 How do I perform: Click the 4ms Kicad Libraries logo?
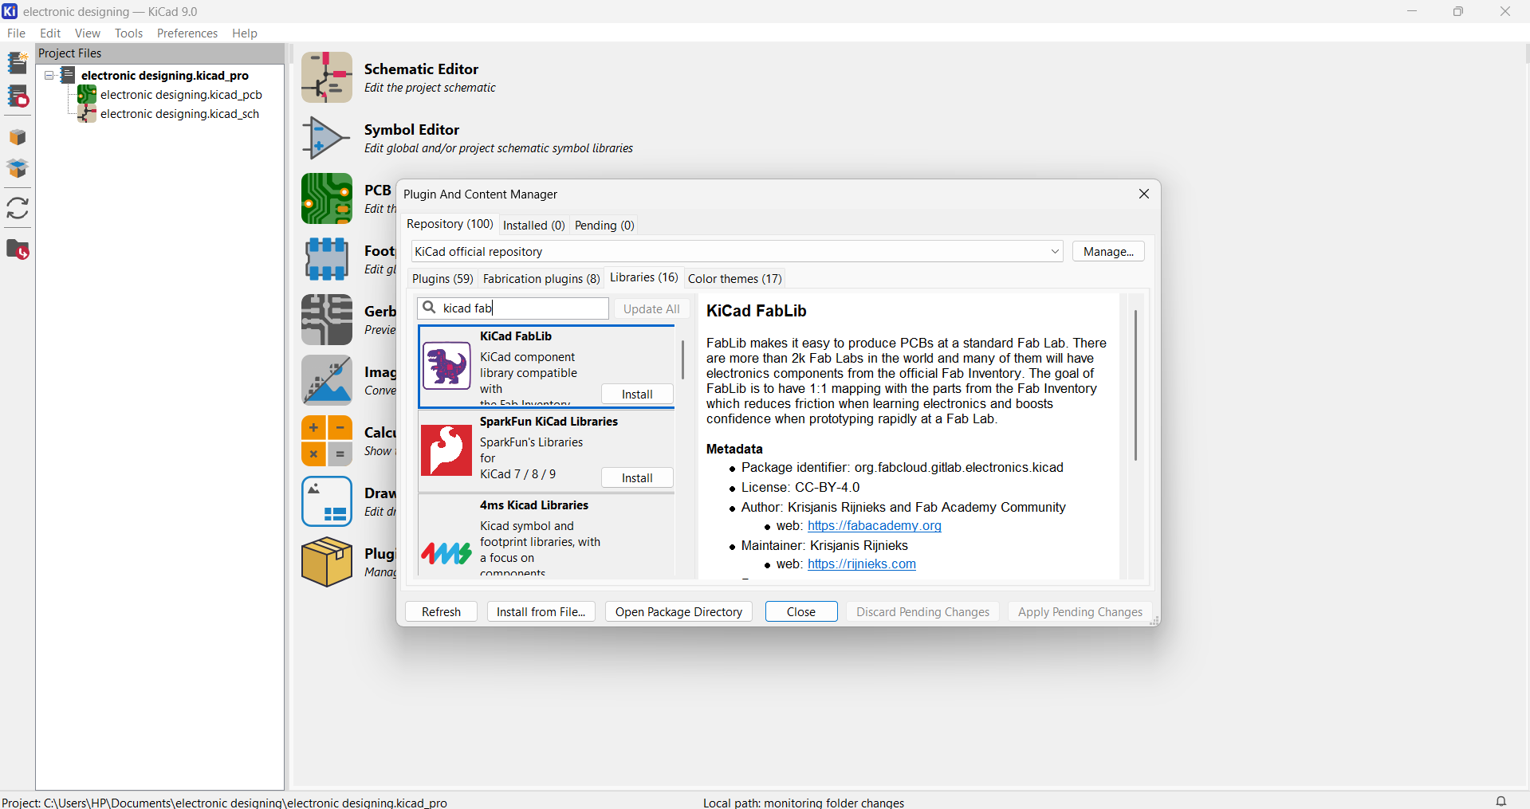point(446,552)
